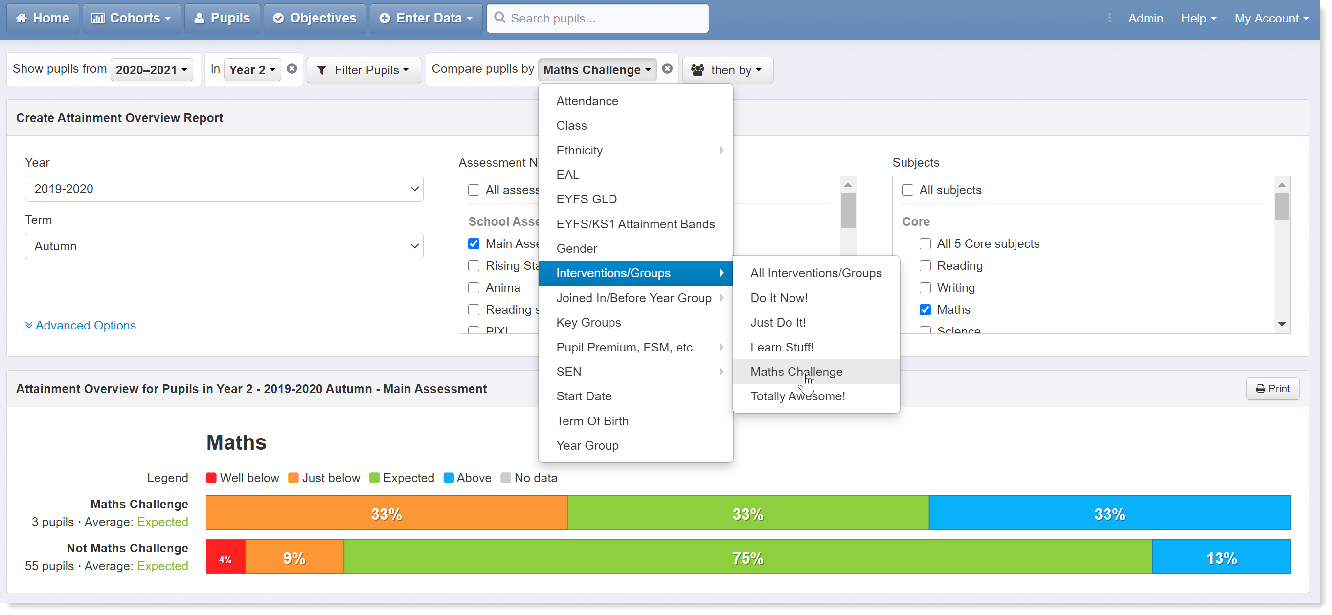Open the Autumn Term select box
Image resolution: width=1332 pixels, height=615 pixels.
click(x=224, y=246)
